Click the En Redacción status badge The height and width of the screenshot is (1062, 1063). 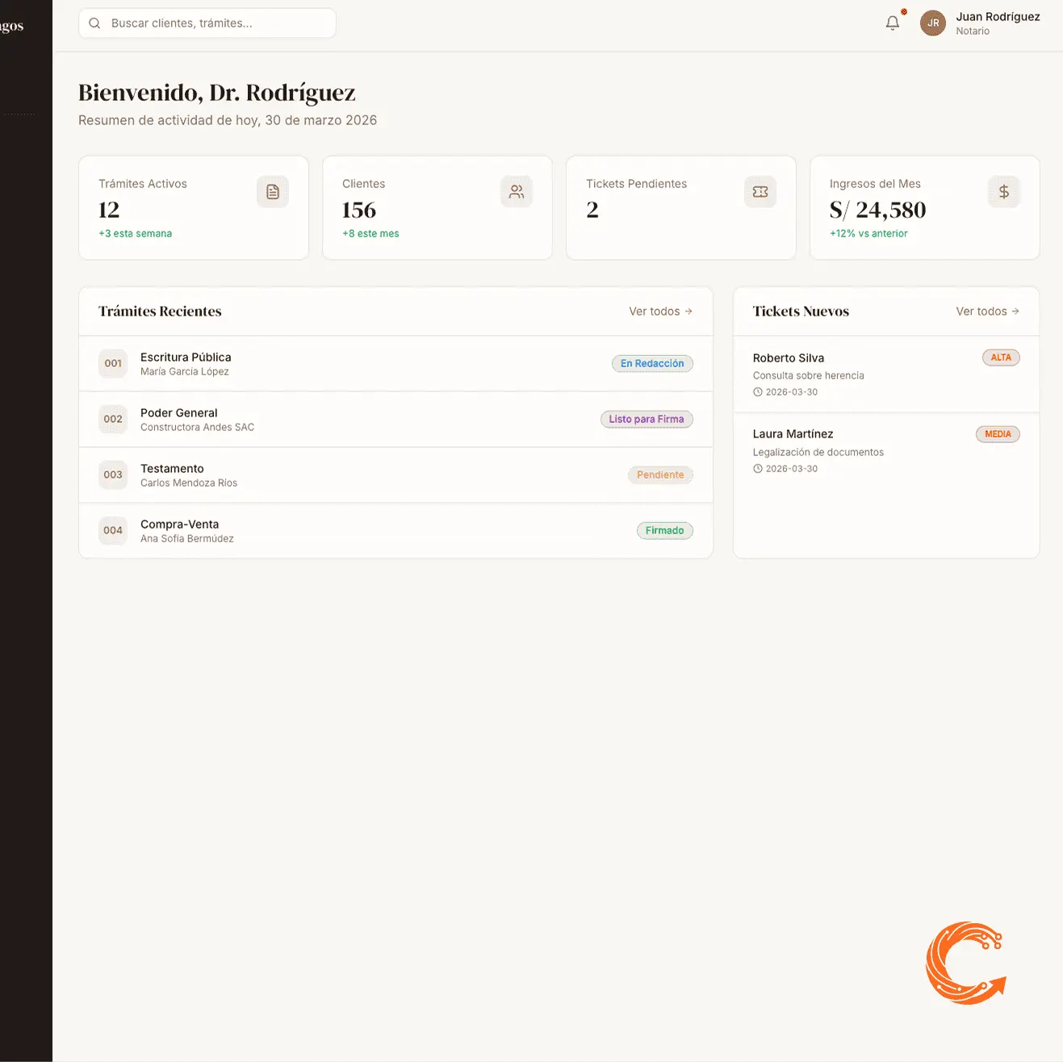coord(652,363)
